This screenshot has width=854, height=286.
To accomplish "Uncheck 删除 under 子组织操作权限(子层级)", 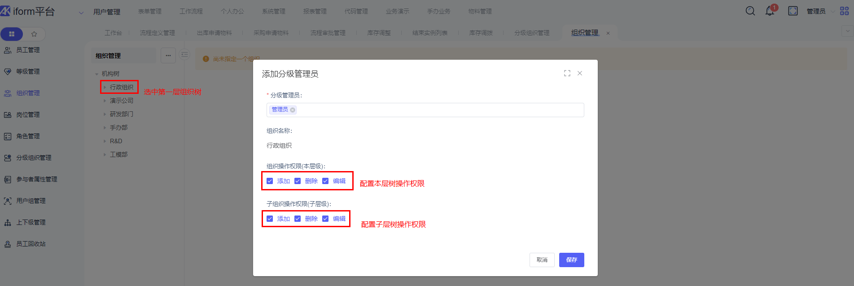I will [x=298, y=219].
